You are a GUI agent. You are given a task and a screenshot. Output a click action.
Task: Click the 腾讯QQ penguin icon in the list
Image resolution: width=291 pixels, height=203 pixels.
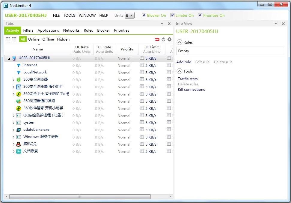(x=19, y=144)
